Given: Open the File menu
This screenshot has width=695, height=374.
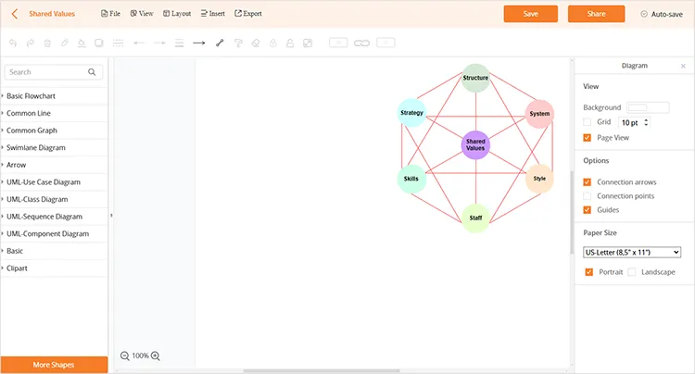Looking at the screenshot, I should tap(111, 14).
